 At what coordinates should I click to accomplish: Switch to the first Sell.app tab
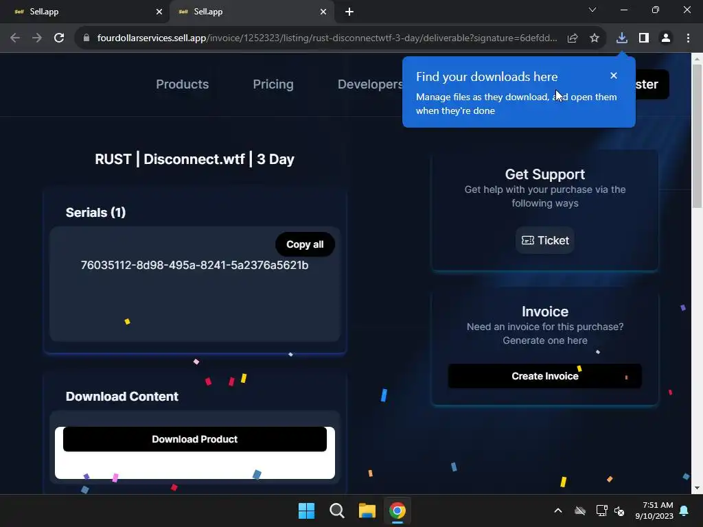click(x=84, y=12)
